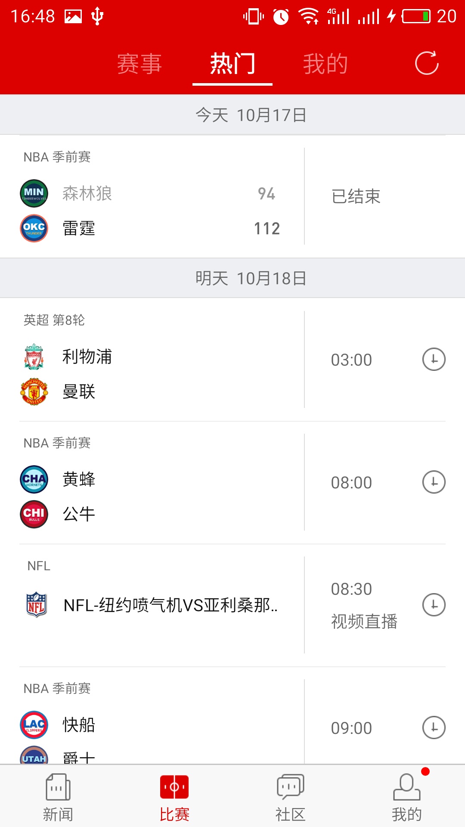Tap the Manchester United crest
The image size is (465, 827).
pyautogui.click(x=34, y=392)
